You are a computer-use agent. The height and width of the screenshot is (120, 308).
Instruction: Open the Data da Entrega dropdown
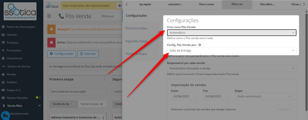(232, 51)
